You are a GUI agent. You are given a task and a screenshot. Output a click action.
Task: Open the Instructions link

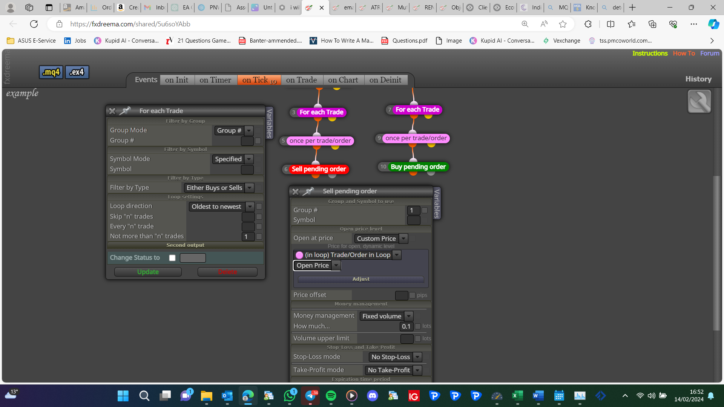(x=650, y=54)
